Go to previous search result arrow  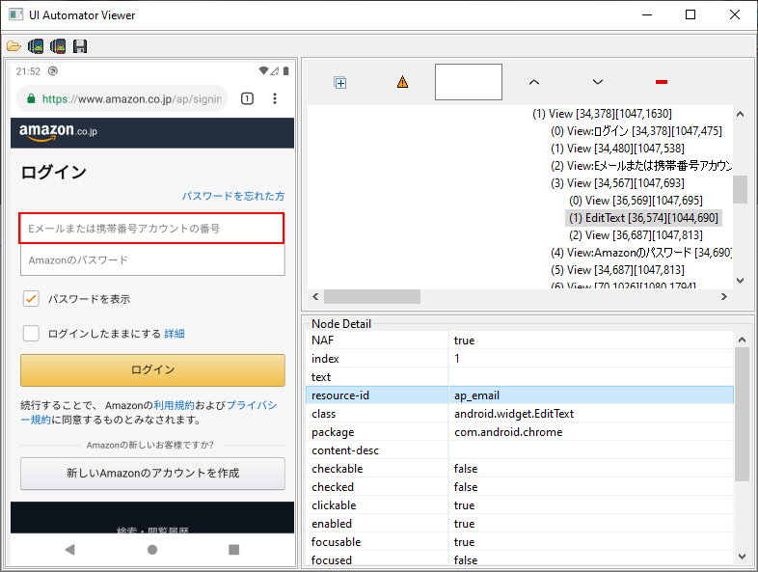pyautogui.click(x=533, y=82)
